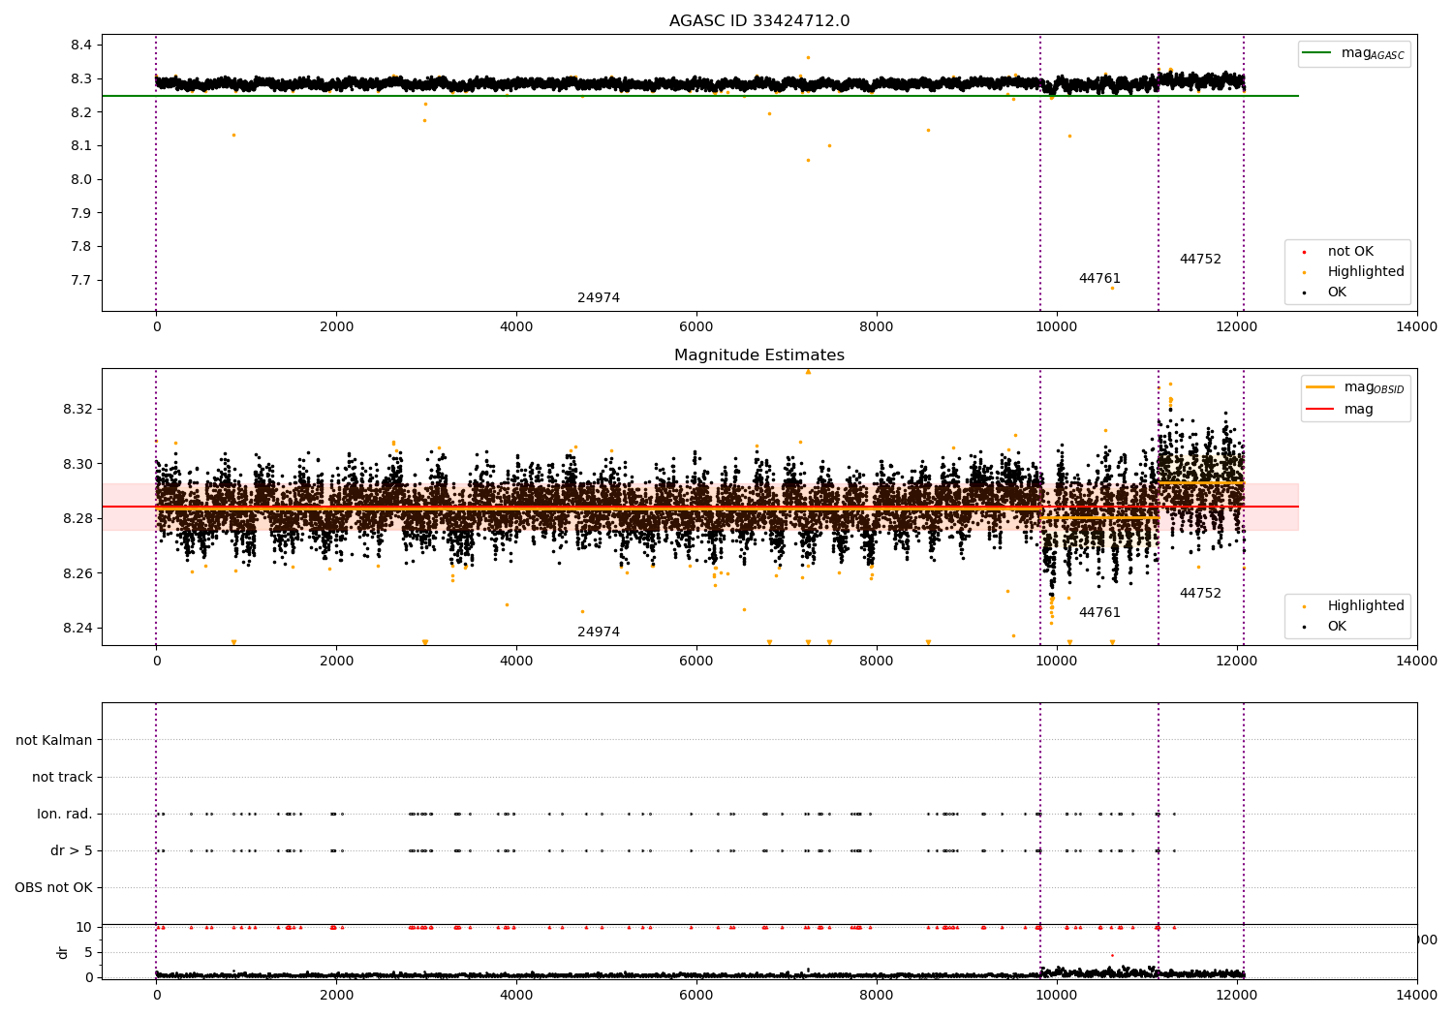This screenshot has height=1017, width=1453.
Task: Click obsid label 24974 in top plot
Action: [x=599, y=298]
